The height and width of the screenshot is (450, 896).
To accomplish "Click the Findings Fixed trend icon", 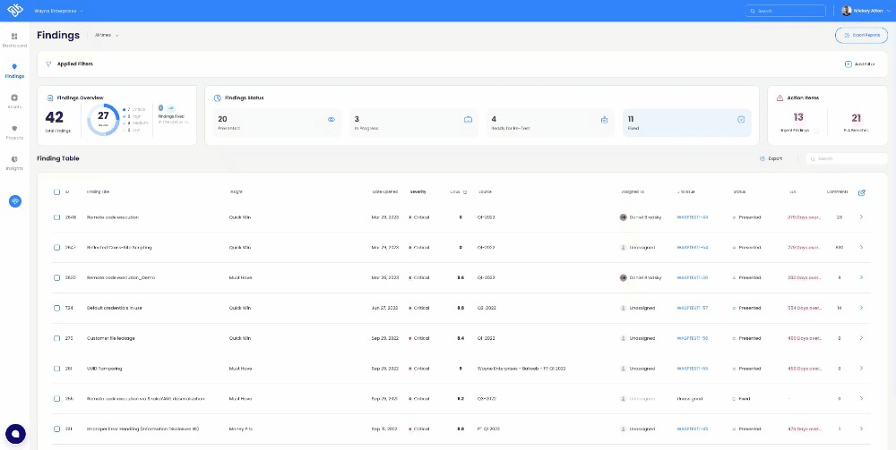I will [x=170, y=107].
